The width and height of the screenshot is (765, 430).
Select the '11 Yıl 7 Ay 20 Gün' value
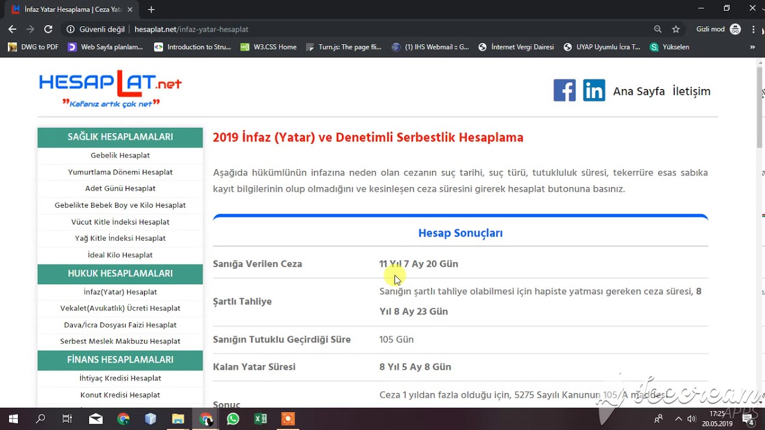click(x=418, y=264)
